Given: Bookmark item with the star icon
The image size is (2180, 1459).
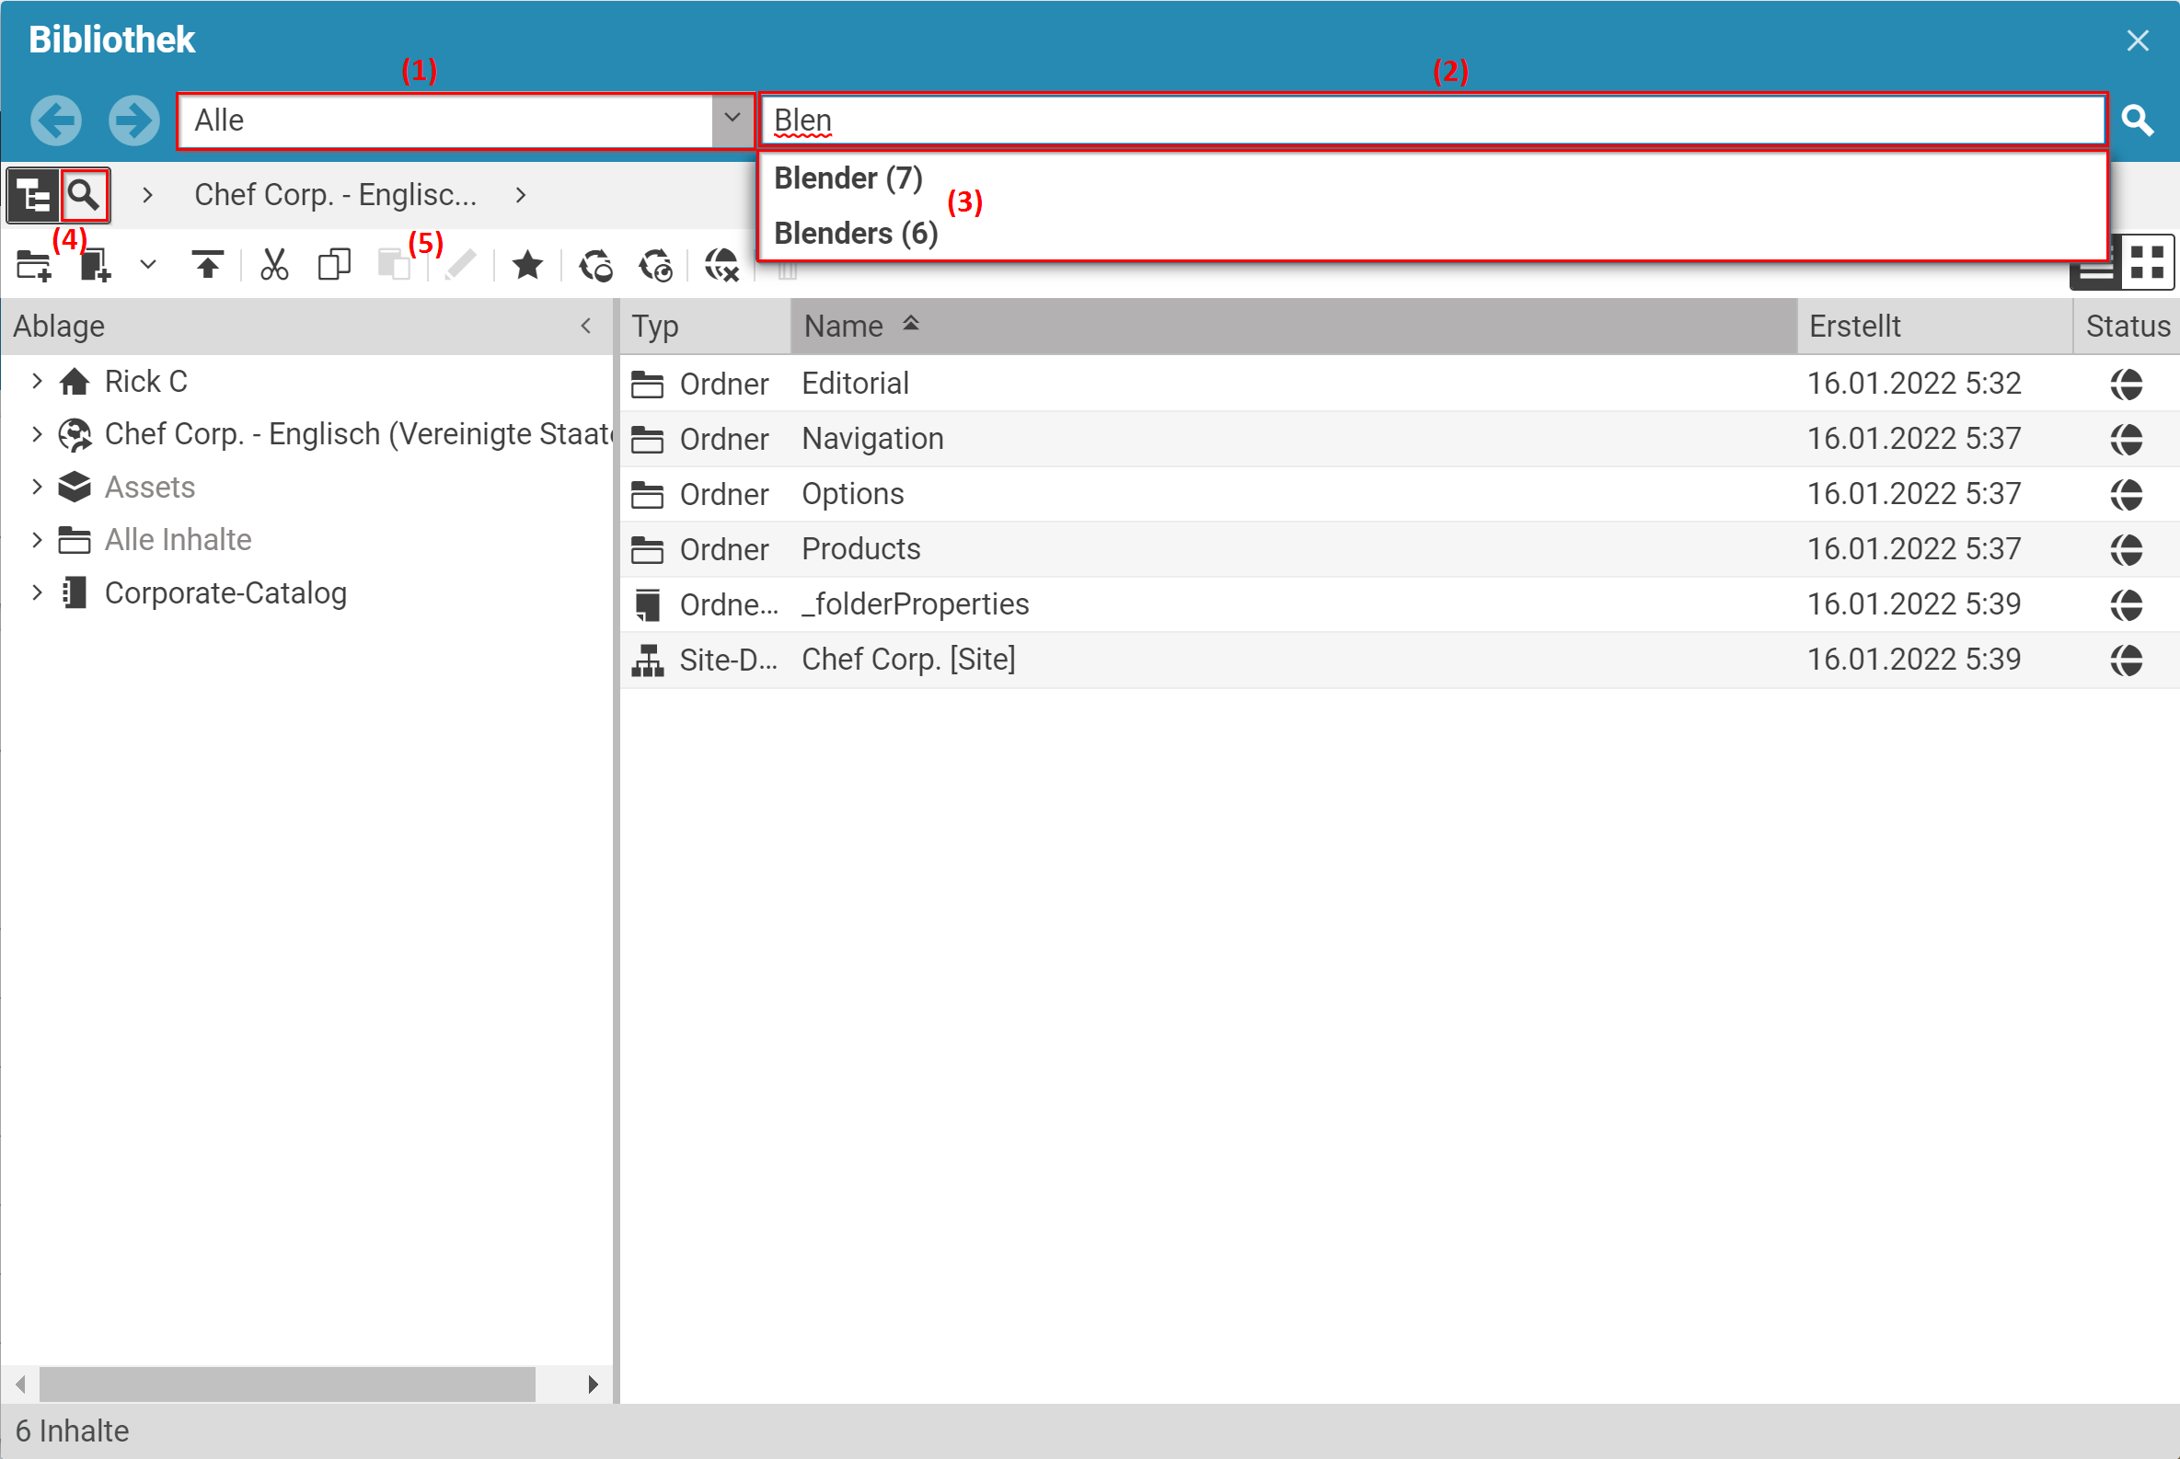Looking at the screenshot, I should point(528,266).
